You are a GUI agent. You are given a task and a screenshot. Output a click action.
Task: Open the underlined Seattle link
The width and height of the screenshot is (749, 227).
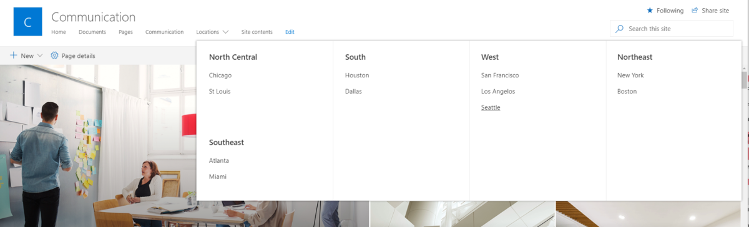(491, 108)
